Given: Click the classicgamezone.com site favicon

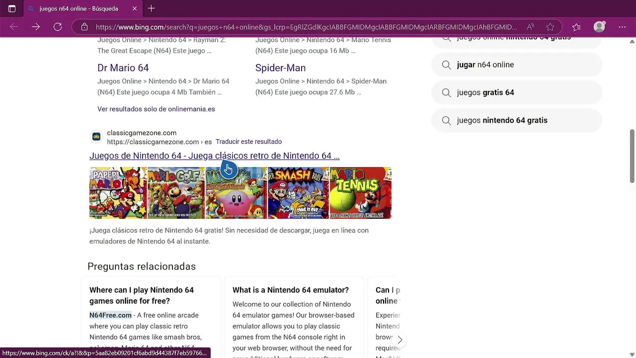Looking at the screenshot, I should coord(96,137).
